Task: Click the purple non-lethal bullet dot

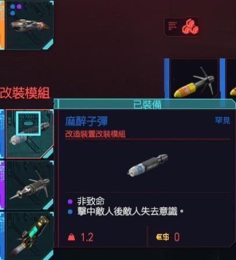Action: [x=70, y=202]
